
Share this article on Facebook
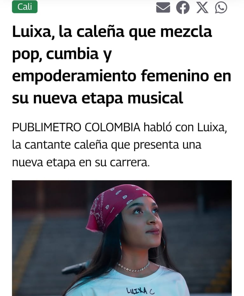pyautogui.click(x=183, y=8)
